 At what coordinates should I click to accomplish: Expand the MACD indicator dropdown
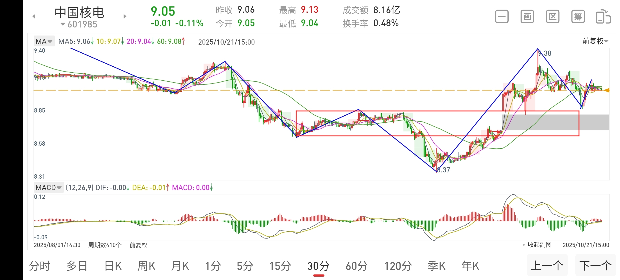click(x=49, y=187)
